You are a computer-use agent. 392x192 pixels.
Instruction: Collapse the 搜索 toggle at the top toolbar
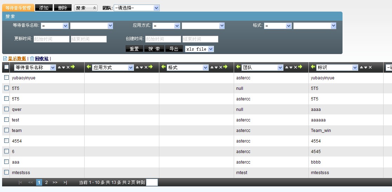[x=86, y=8]
